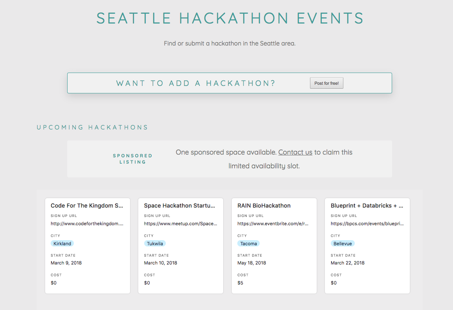
Task: Open the Space Hackathon meetup.com link
Action: 180,223
